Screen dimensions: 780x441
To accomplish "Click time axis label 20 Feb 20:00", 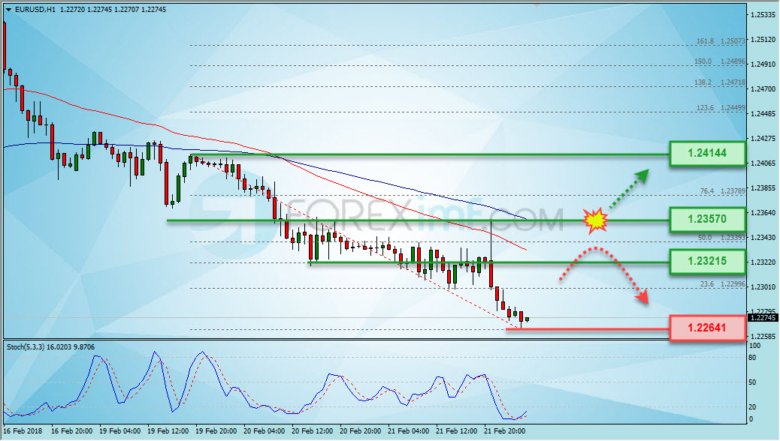I will coord(360,431).
